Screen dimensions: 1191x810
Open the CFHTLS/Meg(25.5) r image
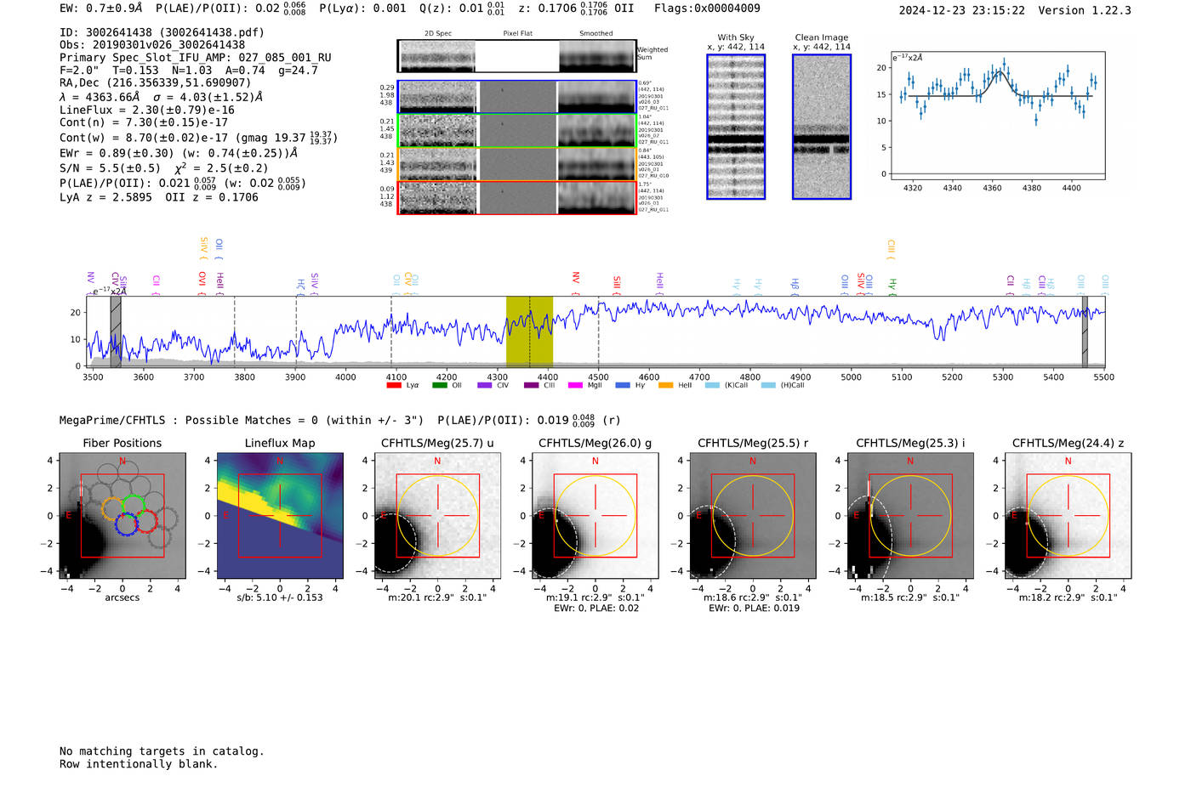[753, 516]
